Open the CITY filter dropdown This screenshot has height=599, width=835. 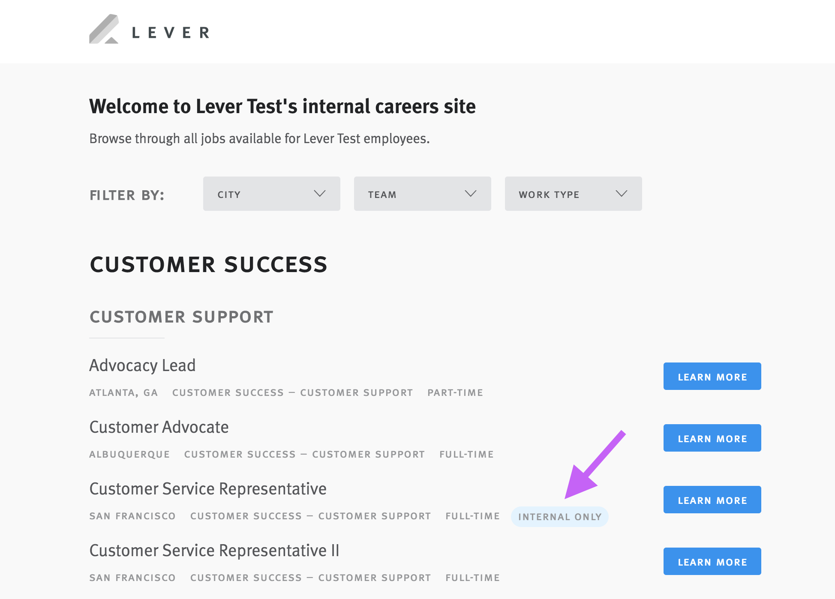coord(271,194)
